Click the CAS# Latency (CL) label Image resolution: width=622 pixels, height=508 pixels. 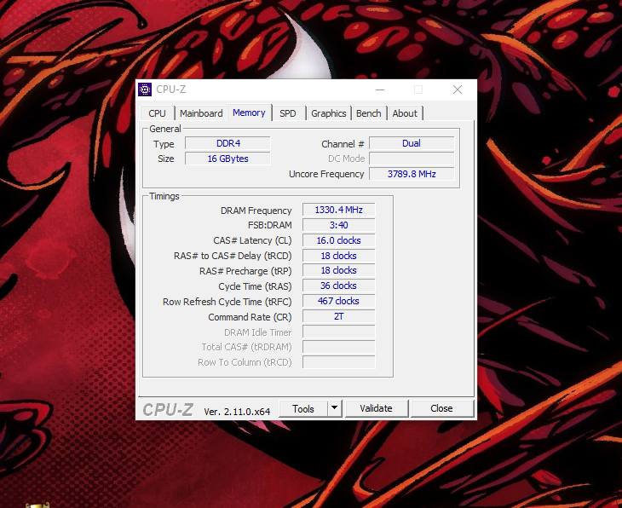(252, 241)
